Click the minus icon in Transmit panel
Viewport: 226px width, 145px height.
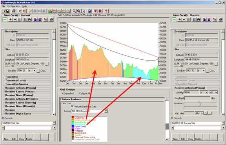tap(15, 20)
